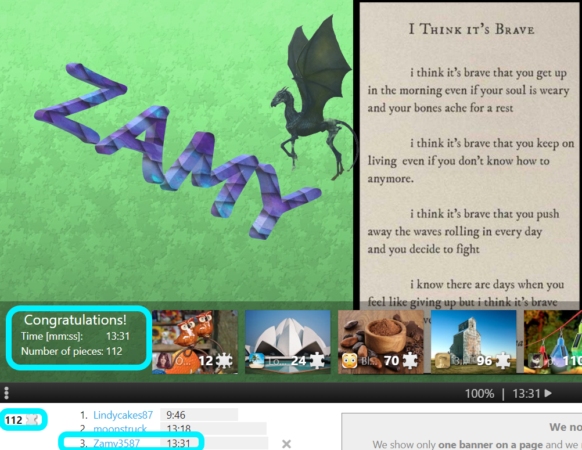This screenshot has height=450, width=582.
Task: Click the Number of pieces: 112 line
Action: (71, 351)
